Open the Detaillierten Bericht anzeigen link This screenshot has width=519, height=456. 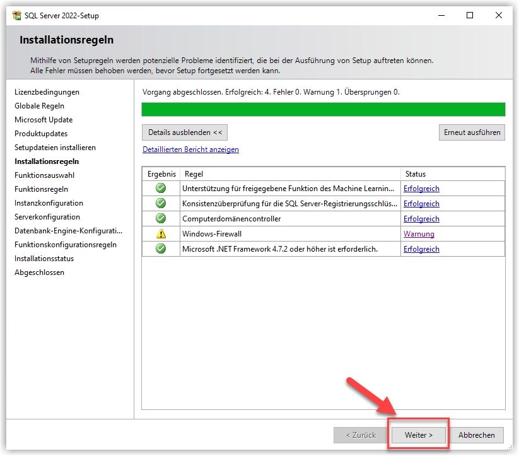(190, 149)
